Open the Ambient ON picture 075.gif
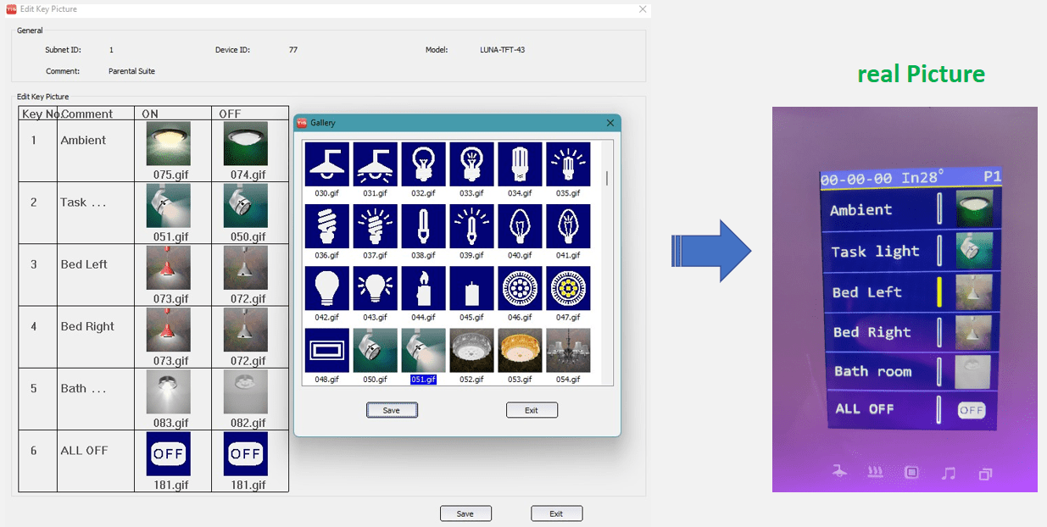Viewport: 1047px width, 527px height. [168, 143]
